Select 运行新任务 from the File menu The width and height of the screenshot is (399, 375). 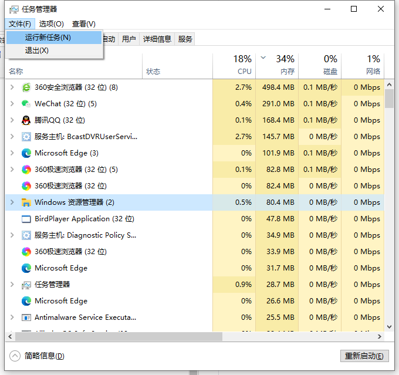tap(48, 38)
